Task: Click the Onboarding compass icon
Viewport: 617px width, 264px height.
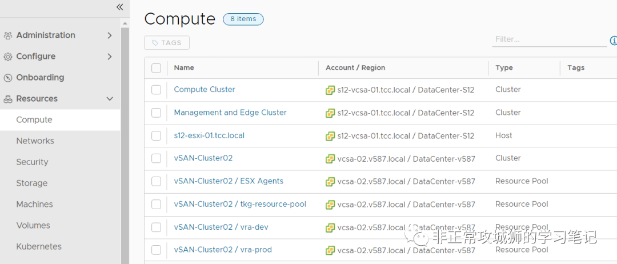Action: click(8, 78)
